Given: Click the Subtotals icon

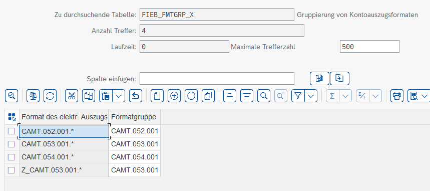Looking at the screenshot, I should coord(362,96).
